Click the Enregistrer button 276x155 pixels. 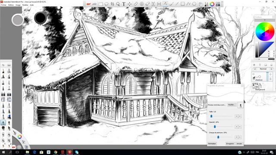point(230,143)
